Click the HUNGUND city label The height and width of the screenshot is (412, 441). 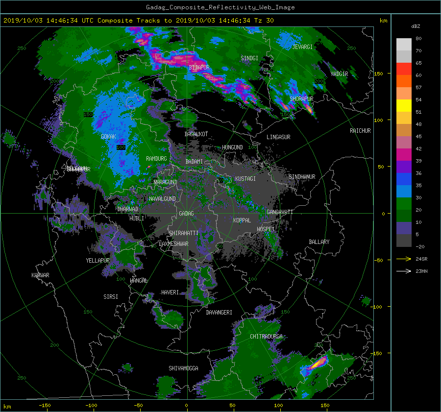[x=232, y=147]
